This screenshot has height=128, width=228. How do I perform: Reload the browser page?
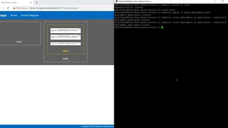(x=8, y=8)
